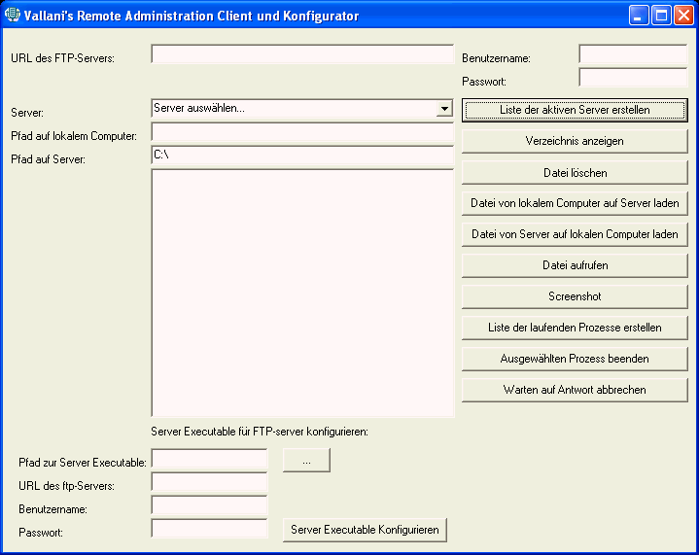Click 'Warten auf Antwort abbrechen' button
The height and width of the screenshot is (555, 699).
[x=575, y=390]
